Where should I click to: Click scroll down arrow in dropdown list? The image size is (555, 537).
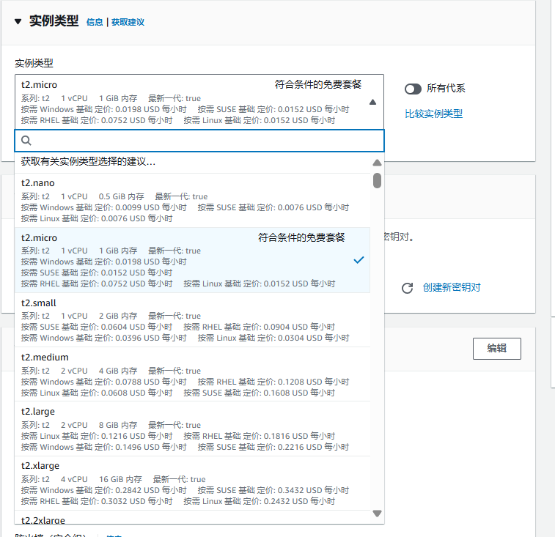click(x=377, y=514)
